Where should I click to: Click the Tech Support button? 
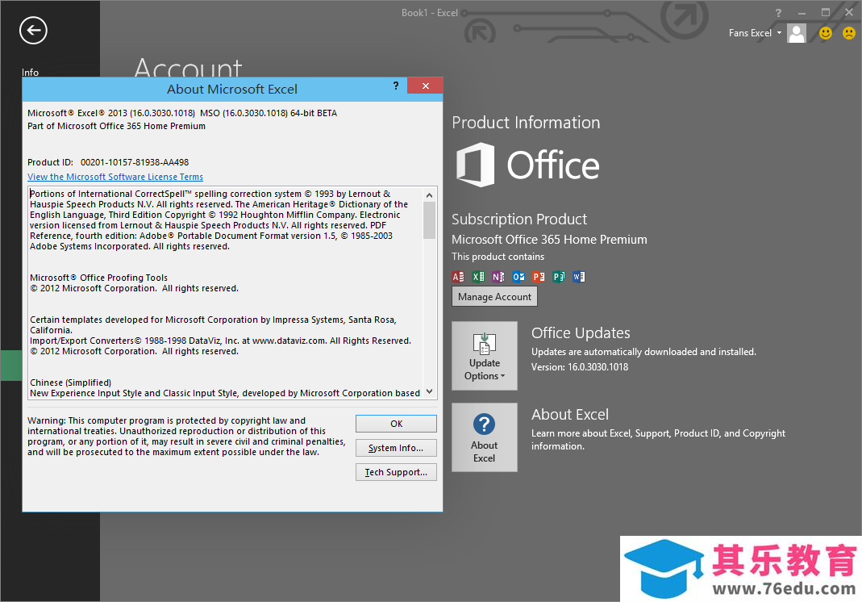point(397,472)
